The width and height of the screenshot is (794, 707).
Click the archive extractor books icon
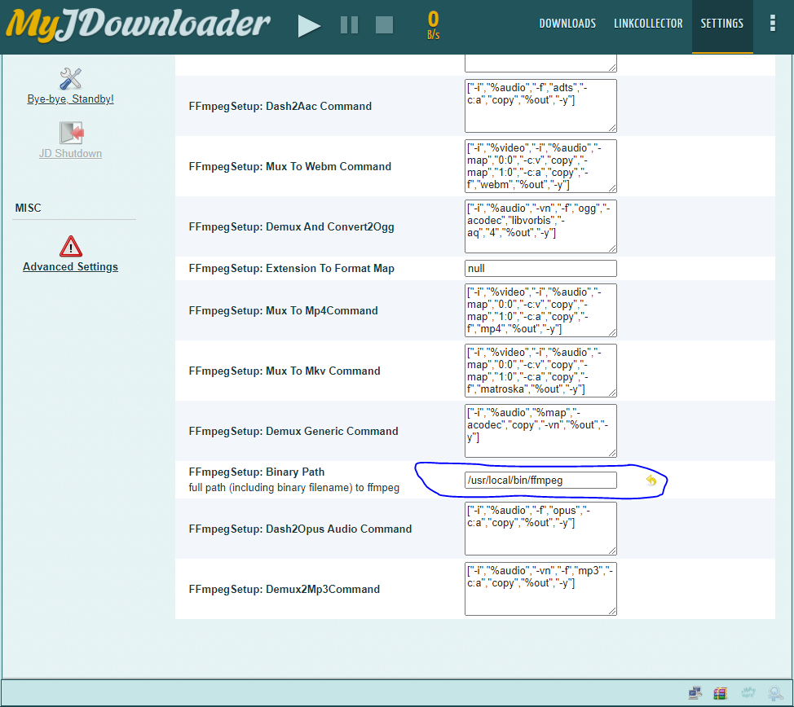[720, 693]
